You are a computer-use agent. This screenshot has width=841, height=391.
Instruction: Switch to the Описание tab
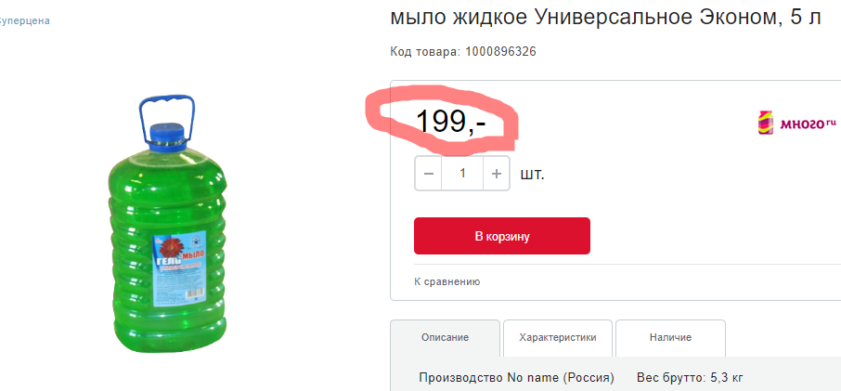[445, 338]
